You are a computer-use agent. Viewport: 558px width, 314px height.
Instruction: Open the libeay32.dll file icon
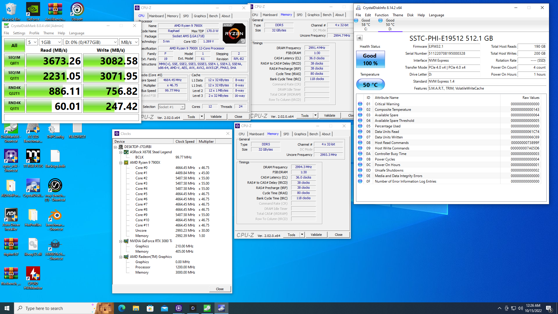point(33,247)
